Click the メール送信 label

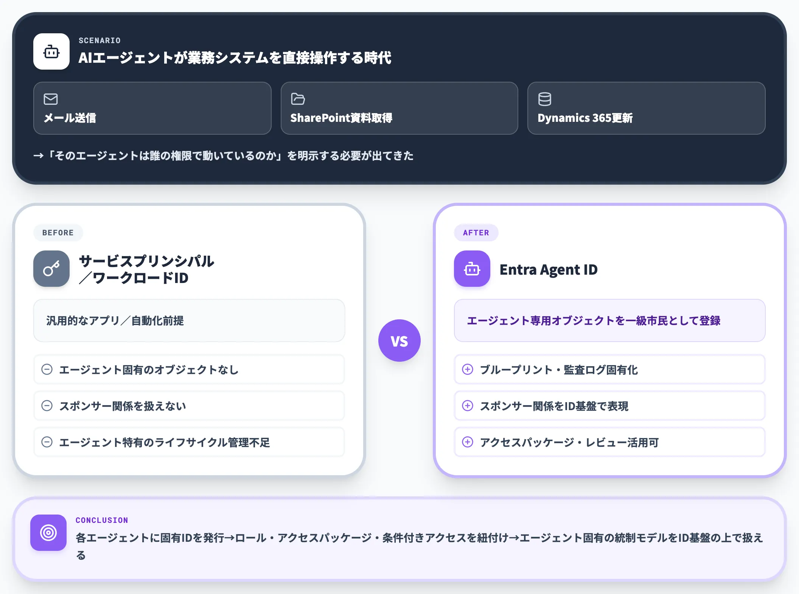(70, 118)
